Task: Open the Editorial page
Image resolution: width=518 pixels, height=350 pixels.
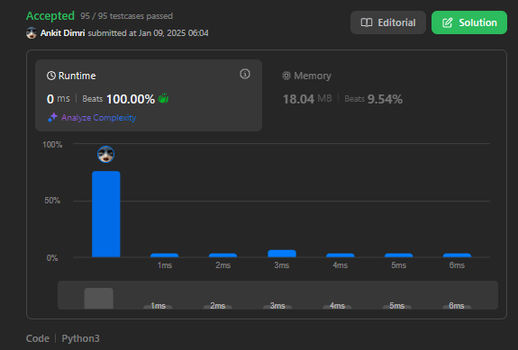Action: pyautogui.click(x=388, y=22)
